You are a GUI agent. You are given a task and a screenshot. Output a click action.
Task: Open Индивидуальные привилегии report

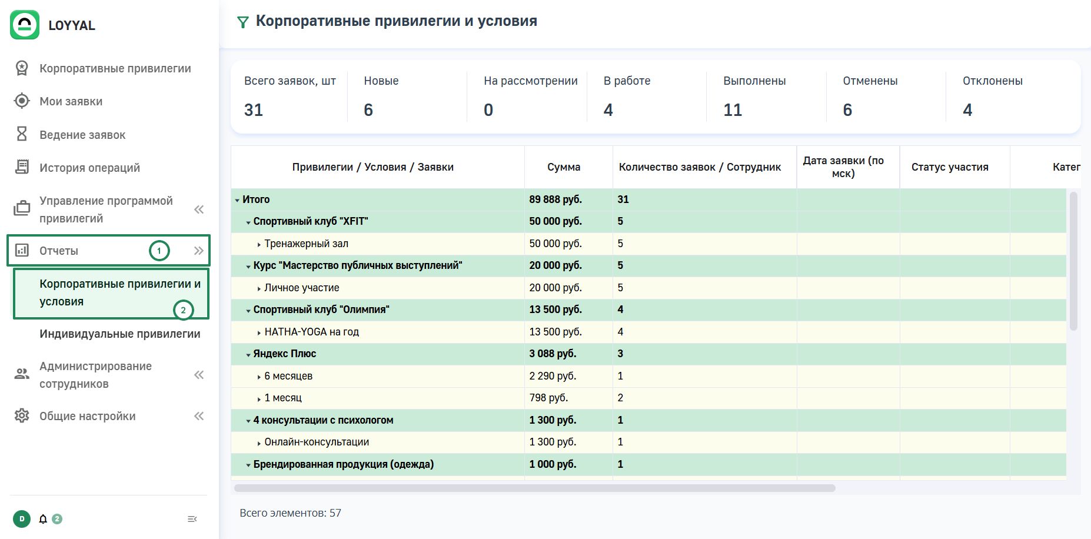(x=119, y=334)
